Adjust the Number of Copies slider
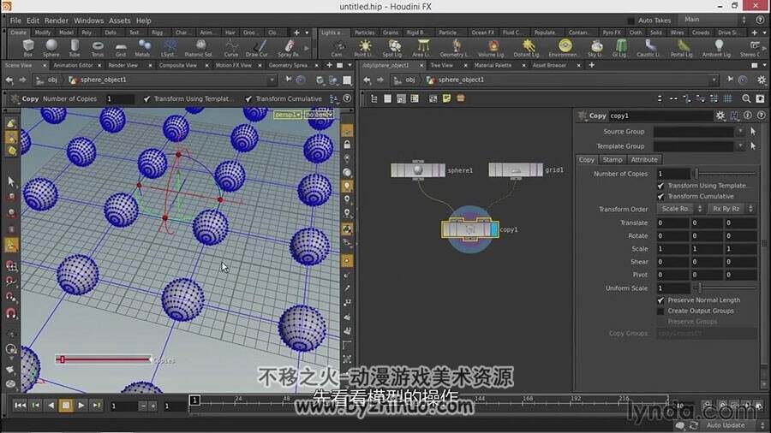 (726, 174)
